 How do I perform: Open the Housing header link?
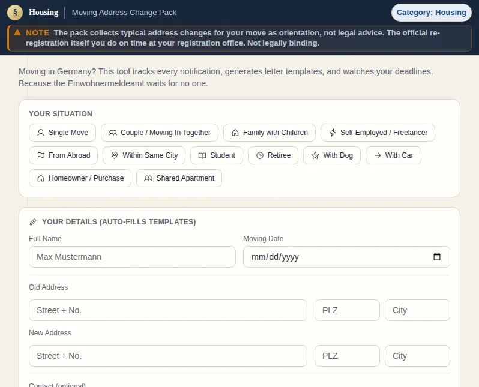(x=43, y=12)
